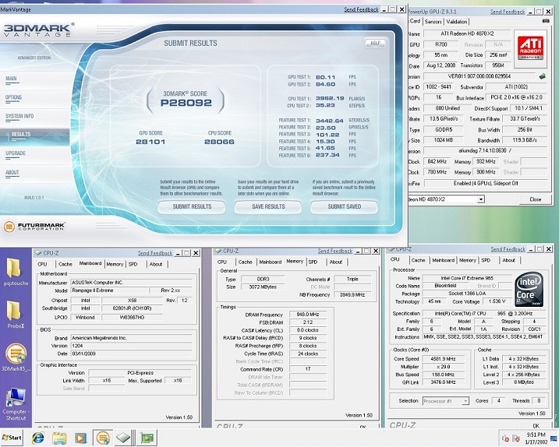Click the CrossFire status Enabled (4 GPUs) field
The width and height of the screenshot is (559, 447).
(486, 184)
